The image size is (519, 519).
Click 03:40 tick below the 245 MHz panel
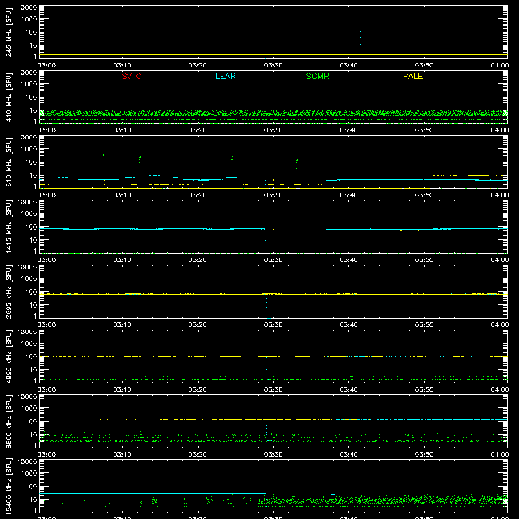[x=348, y=66]
